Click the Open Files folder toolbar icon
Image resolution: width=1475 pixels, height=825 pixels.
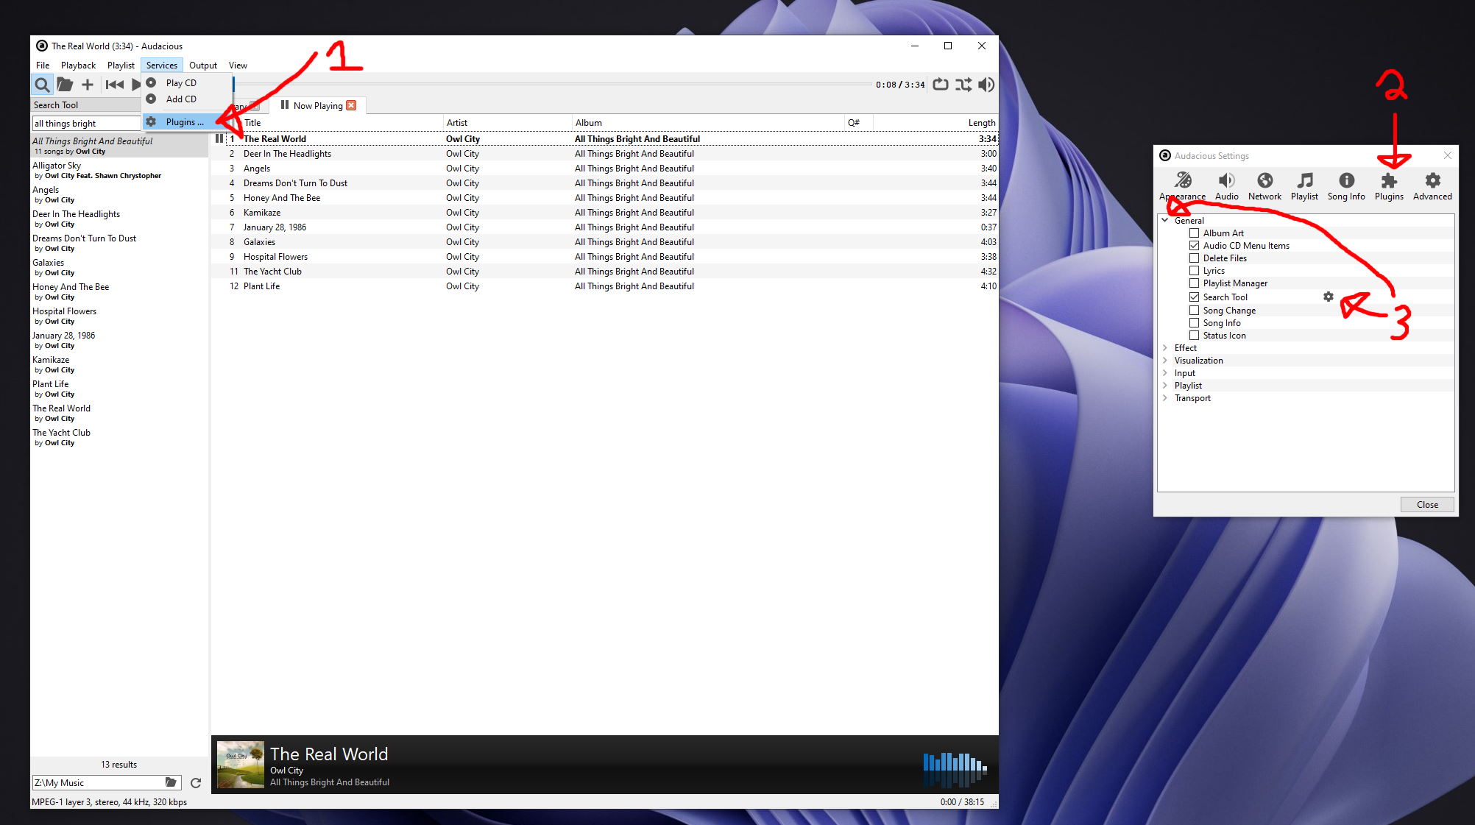[x=66, y=85]
